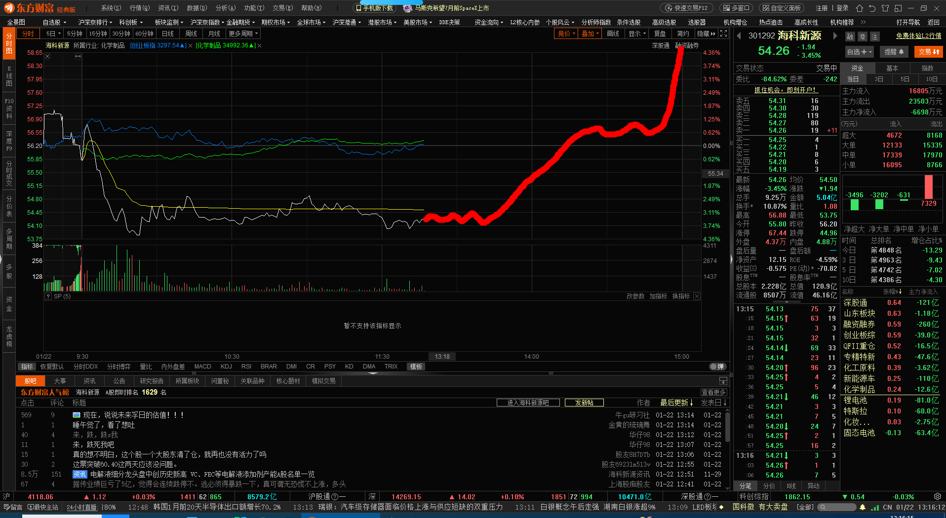Switch to the 基本 tab

point(892,68)
